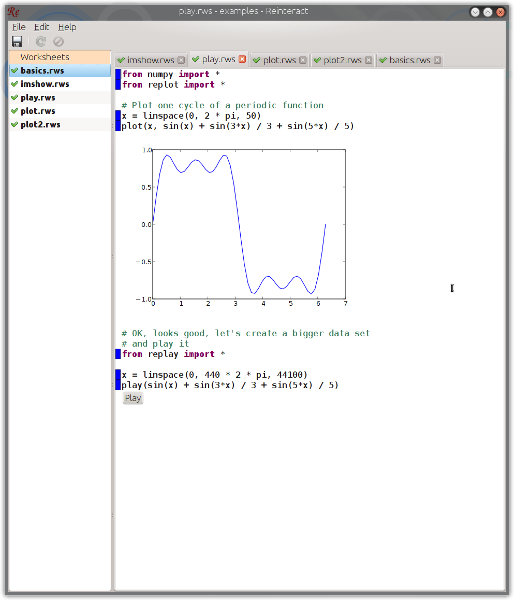514x600 pixels.
Task: Open the File menu
Action: pyautogui.click(x=19, y=27)
